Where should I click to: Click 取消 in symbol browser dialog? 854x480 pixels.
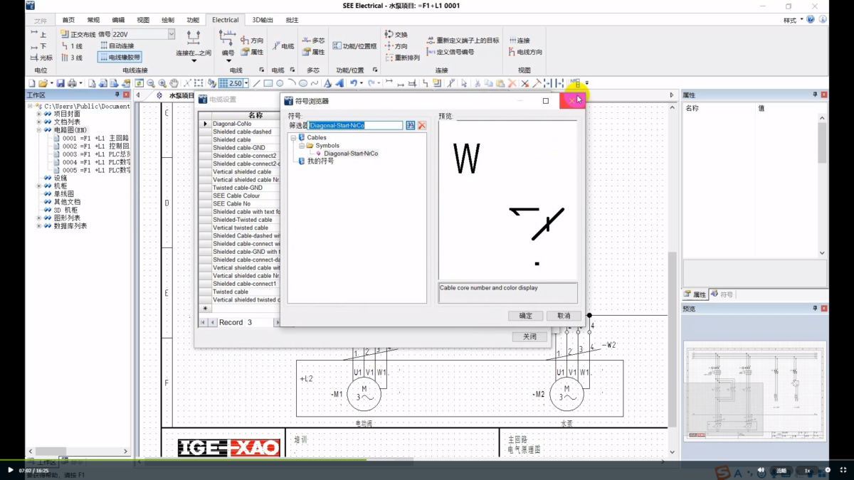[564, 316]
